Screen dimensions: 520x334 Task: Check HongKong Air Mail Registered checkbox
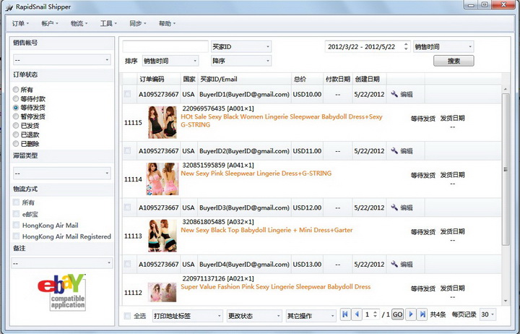tap(16, 236)
